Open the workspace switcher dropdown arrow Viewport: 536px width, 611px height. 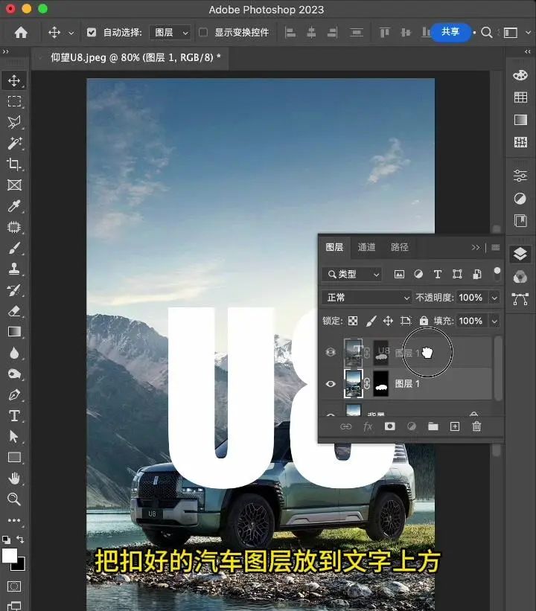click(528, 33)
